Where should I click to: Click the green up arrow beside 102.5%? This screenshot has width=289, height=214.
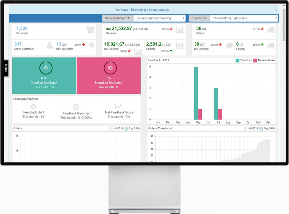point(171,51)
